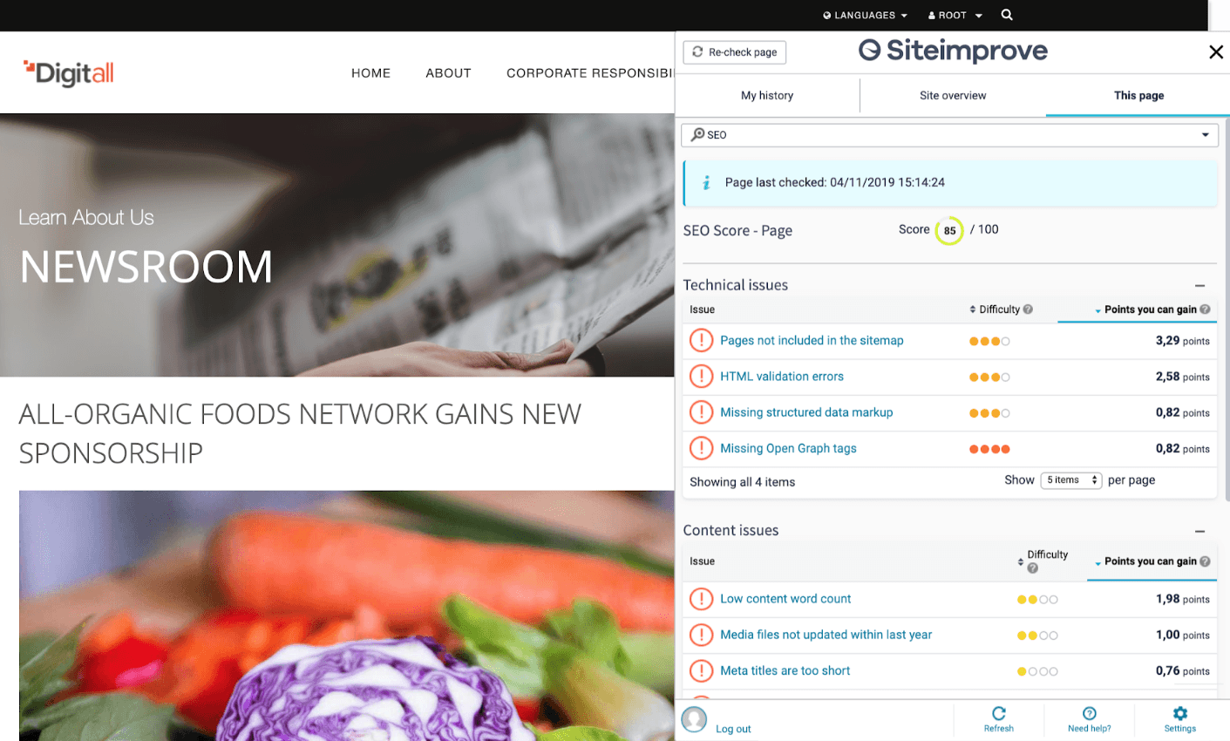Open the HTML validation errors issue
This screenshot has height=741, width=1230.
[x=781, y=377]
